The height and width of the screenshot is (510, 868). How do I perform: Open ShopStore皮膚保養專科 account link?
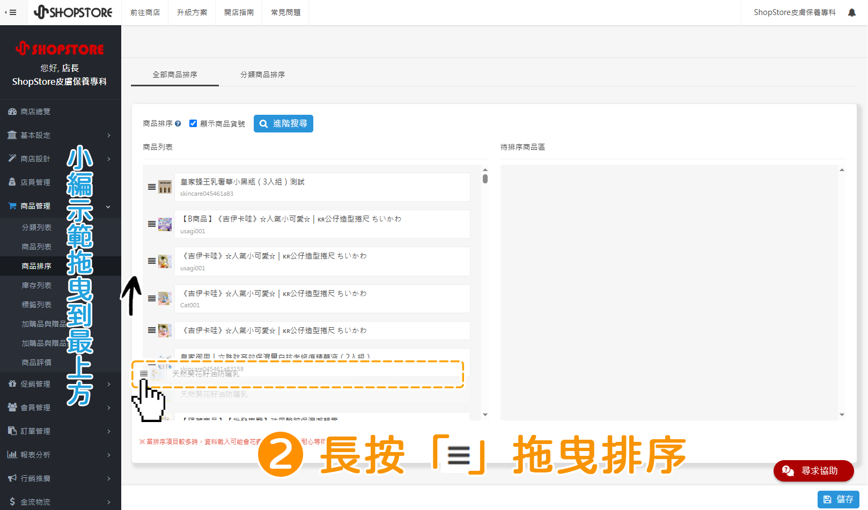tap(795, 12)
